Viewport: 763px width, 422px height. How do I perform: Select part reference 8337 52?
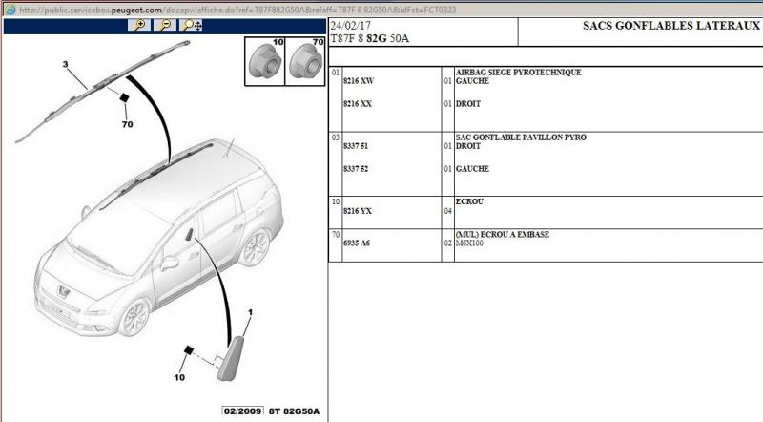[x=356, y=169]
